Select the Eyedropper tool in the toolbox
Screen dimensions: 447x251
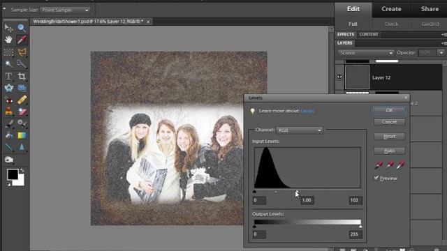[22, 40]
